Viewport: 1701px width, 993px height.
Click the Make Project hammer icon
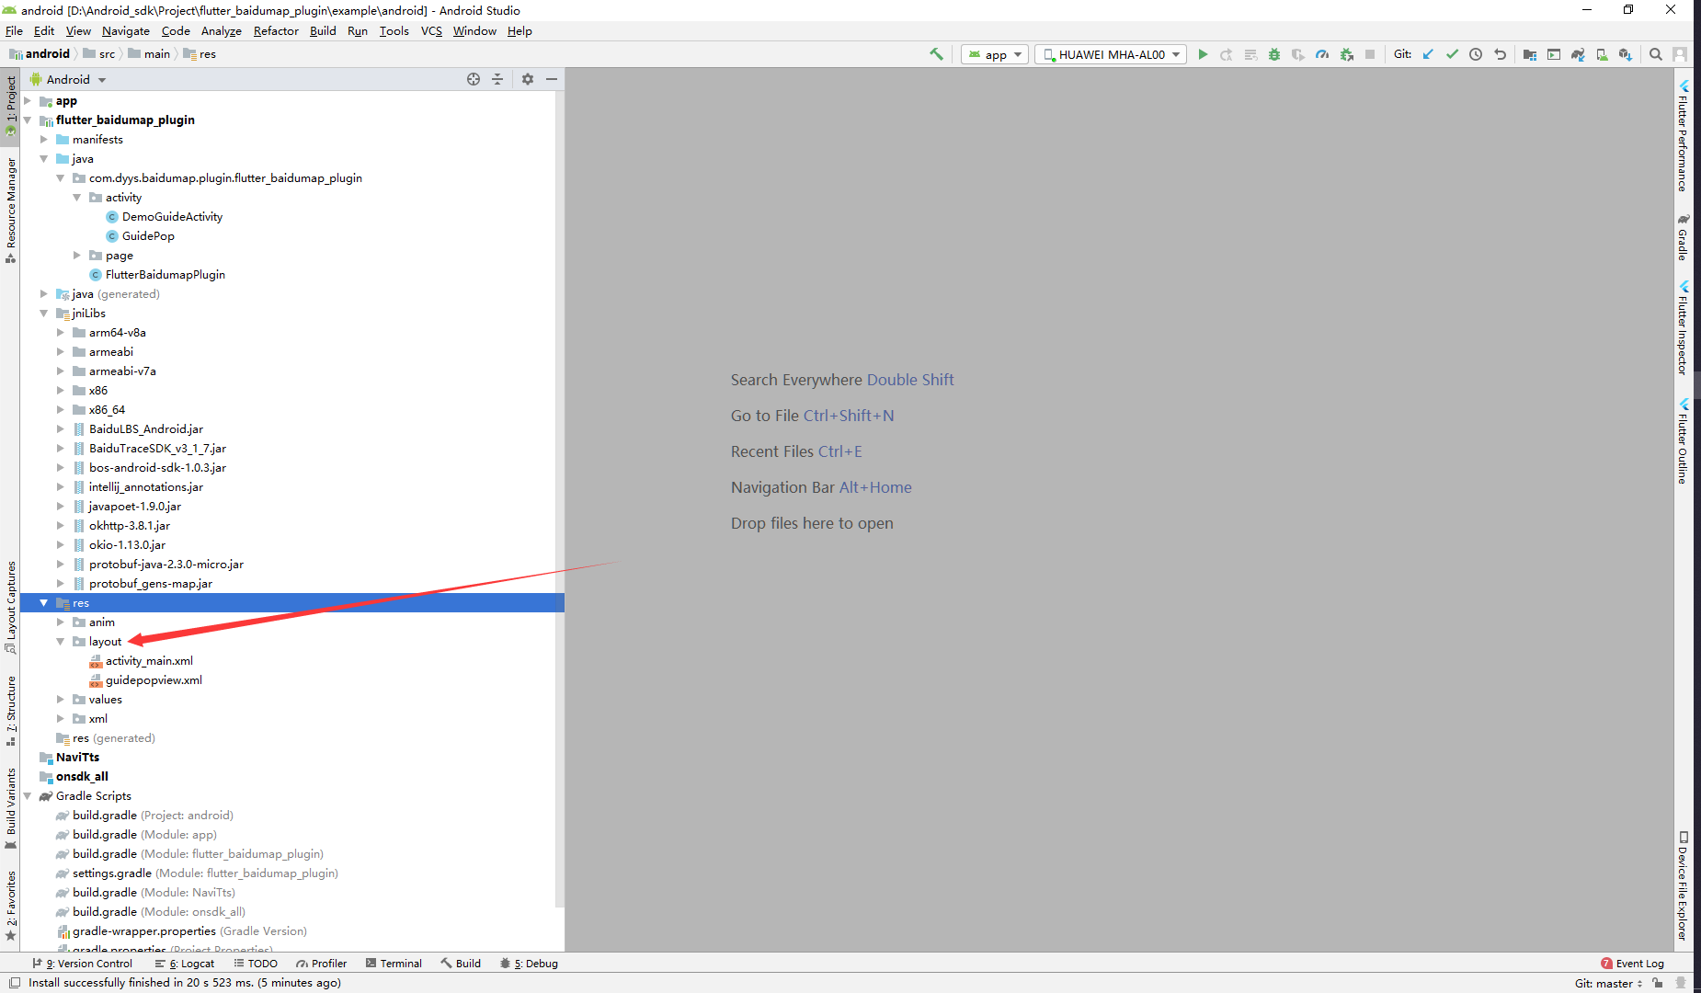936,54
